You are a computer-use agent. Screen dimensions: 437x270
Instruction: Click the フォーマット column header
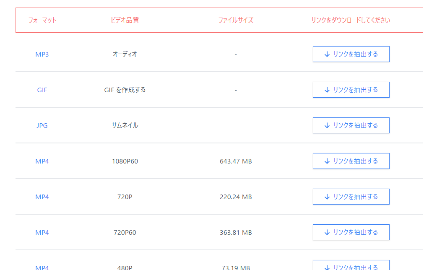[x=42, y=19]
